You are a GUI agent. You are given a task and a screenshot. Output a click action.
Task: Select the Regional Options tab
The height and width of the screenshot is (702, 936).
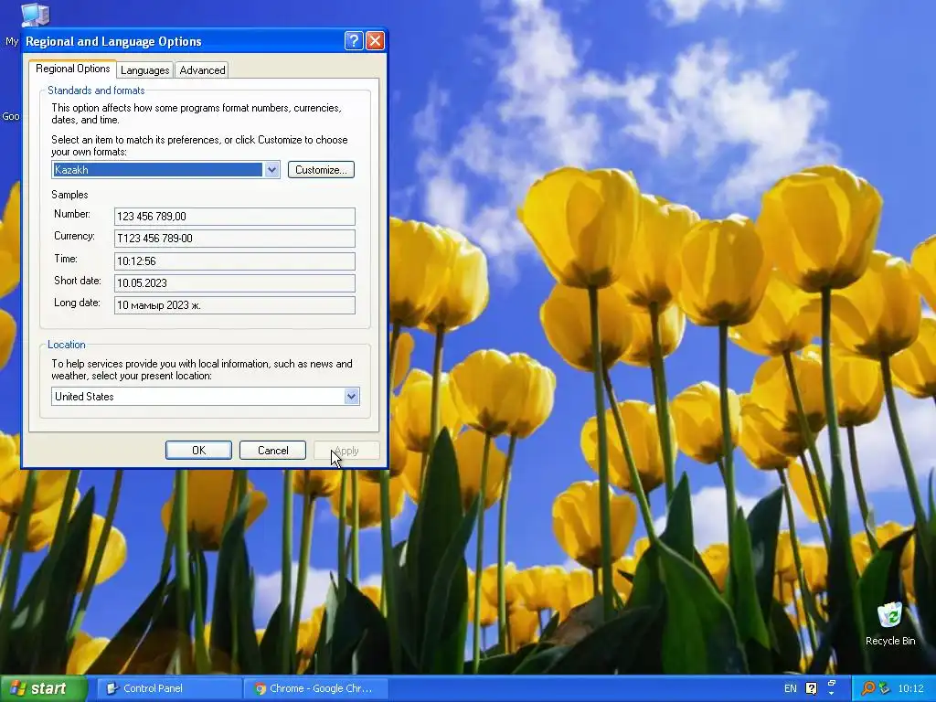pos(73,69)
